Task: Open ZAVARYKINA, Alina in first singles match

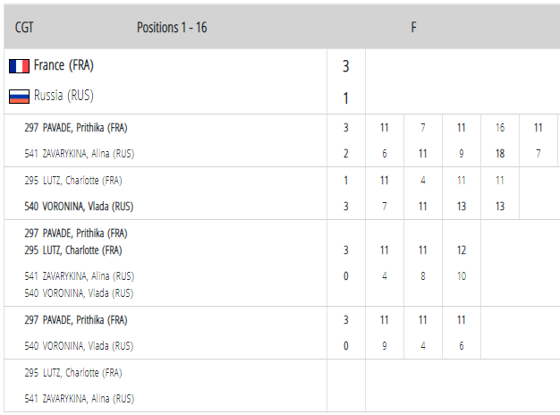Action: click(x=80, y=154)
